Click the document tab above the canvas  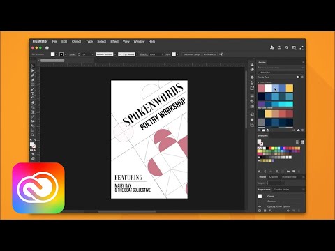pyautogui.click(x=52, y=61)
